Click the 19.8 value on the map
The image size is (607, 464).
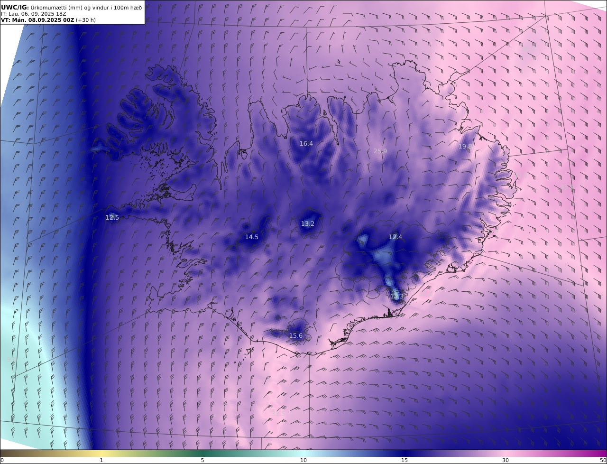[465, 146]
